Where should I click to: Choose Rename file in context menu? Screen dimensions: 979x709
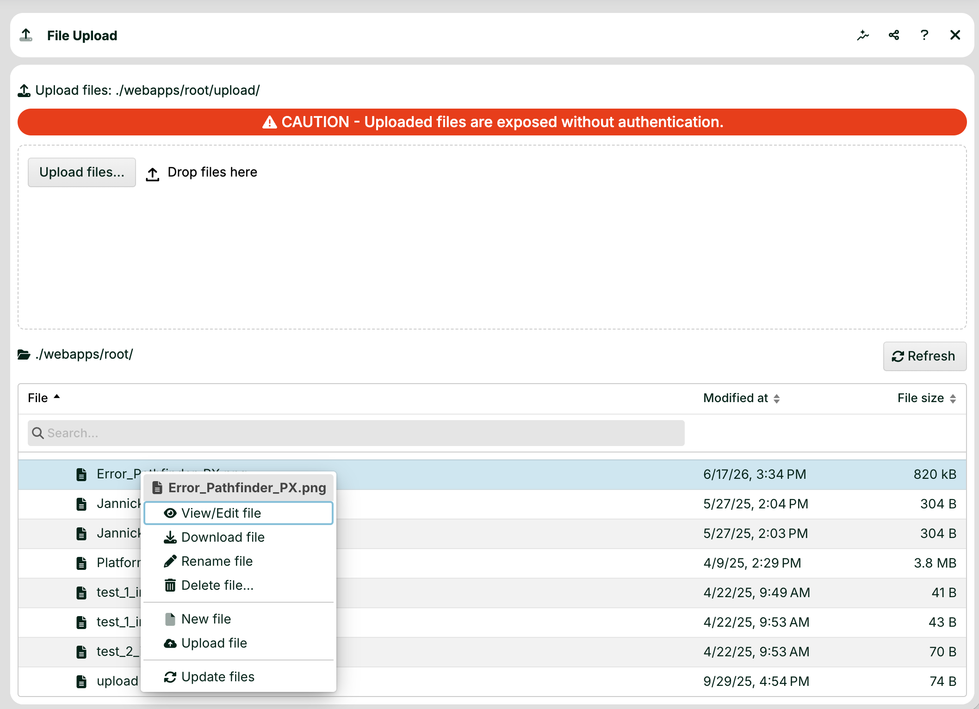(x=239, y=561)
